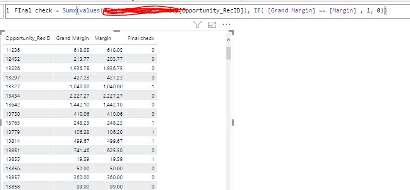This screenshot has width=410, height=190.
Task: Select Opportunity_RecID cell 11236
Action: [x=13, y=50]
